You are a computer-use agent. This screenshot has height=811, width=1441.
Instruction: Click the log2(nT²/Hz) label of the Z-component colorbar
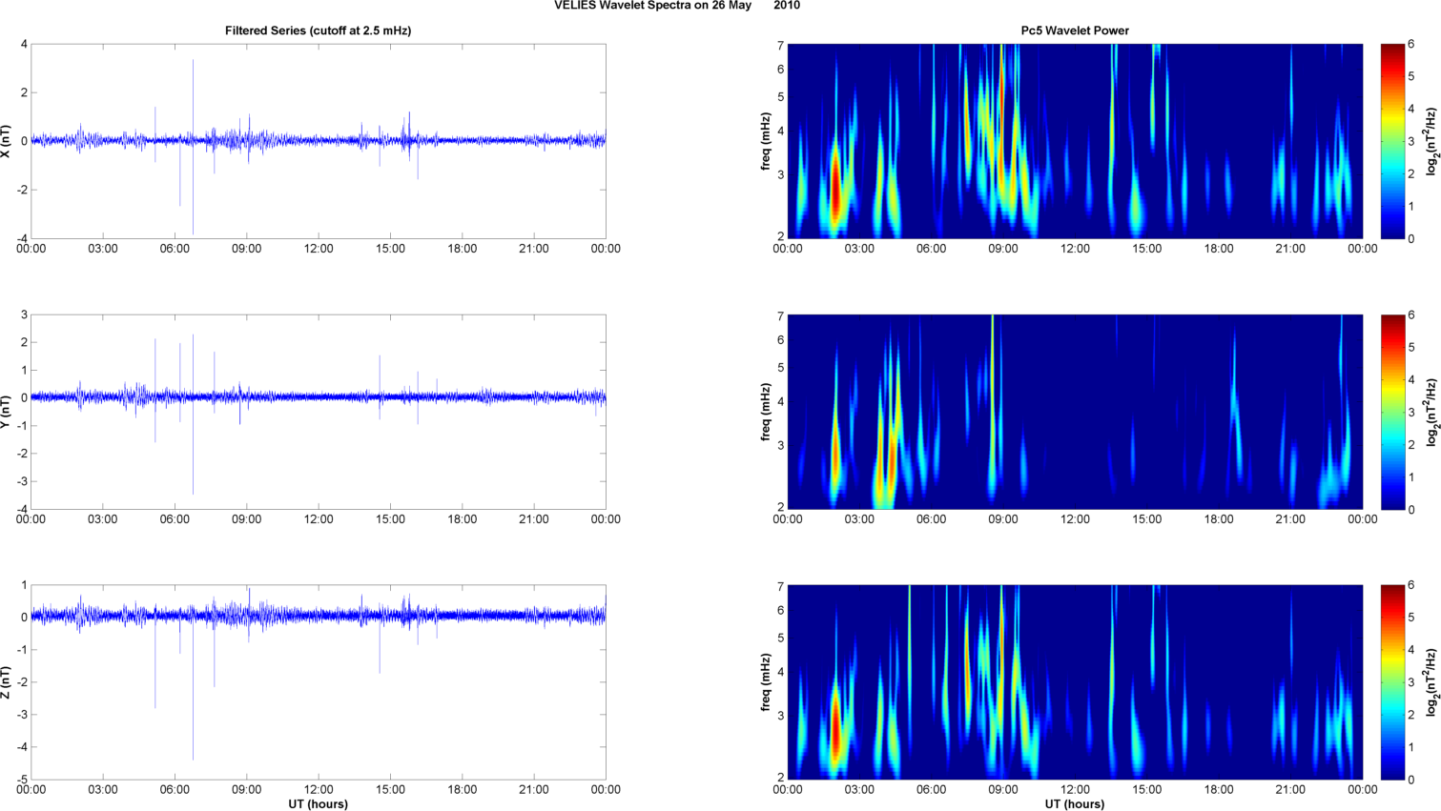[1432, 682]
